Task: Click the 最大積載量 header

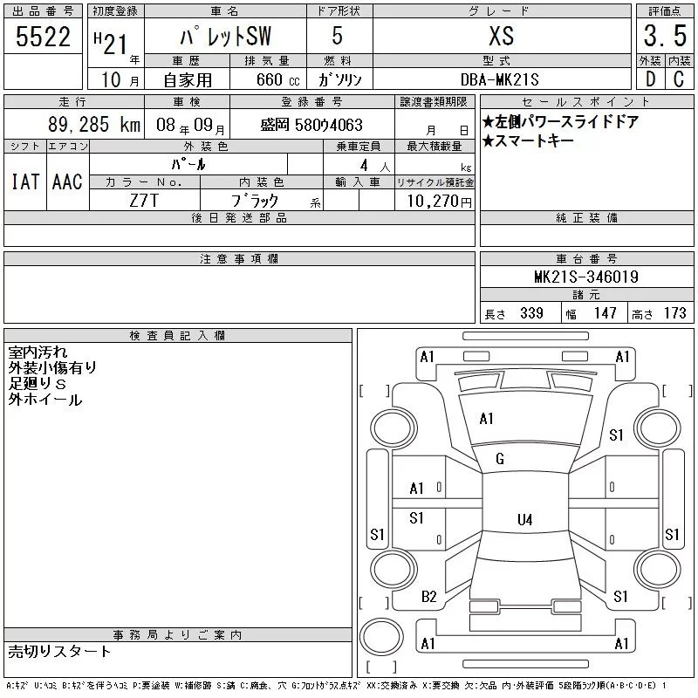Action: [435, 146]
